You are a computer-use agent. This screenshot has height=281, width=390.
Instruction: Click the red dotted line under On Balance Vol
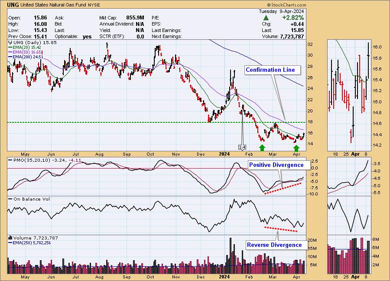[280, 229]
